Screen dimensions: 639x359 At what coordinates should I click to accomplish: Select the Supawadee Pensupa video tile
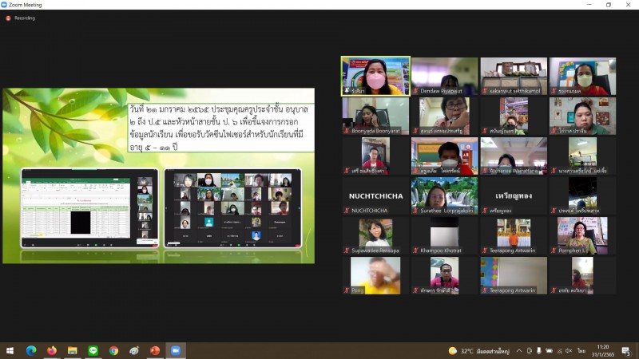[375, 235]
